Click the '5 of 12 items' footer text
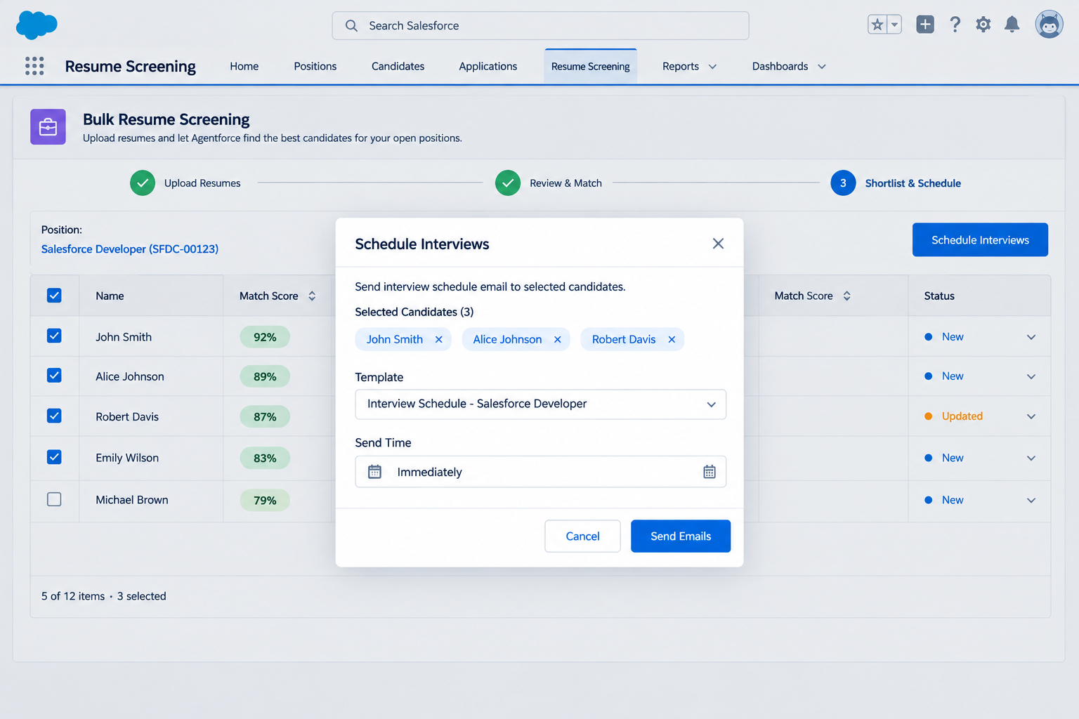Screen dimensions: 1079x719 (x=73, y=596)
